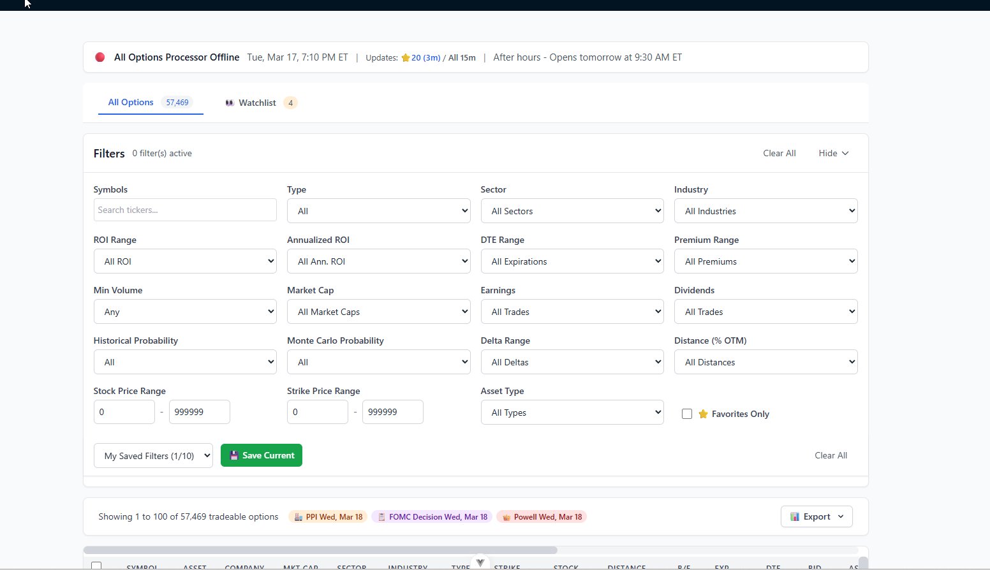Image resolution: width=990 pixels, height=570 pixels.
Task: Click Clear All in the Filters header
Action: (x=779, y=154)
